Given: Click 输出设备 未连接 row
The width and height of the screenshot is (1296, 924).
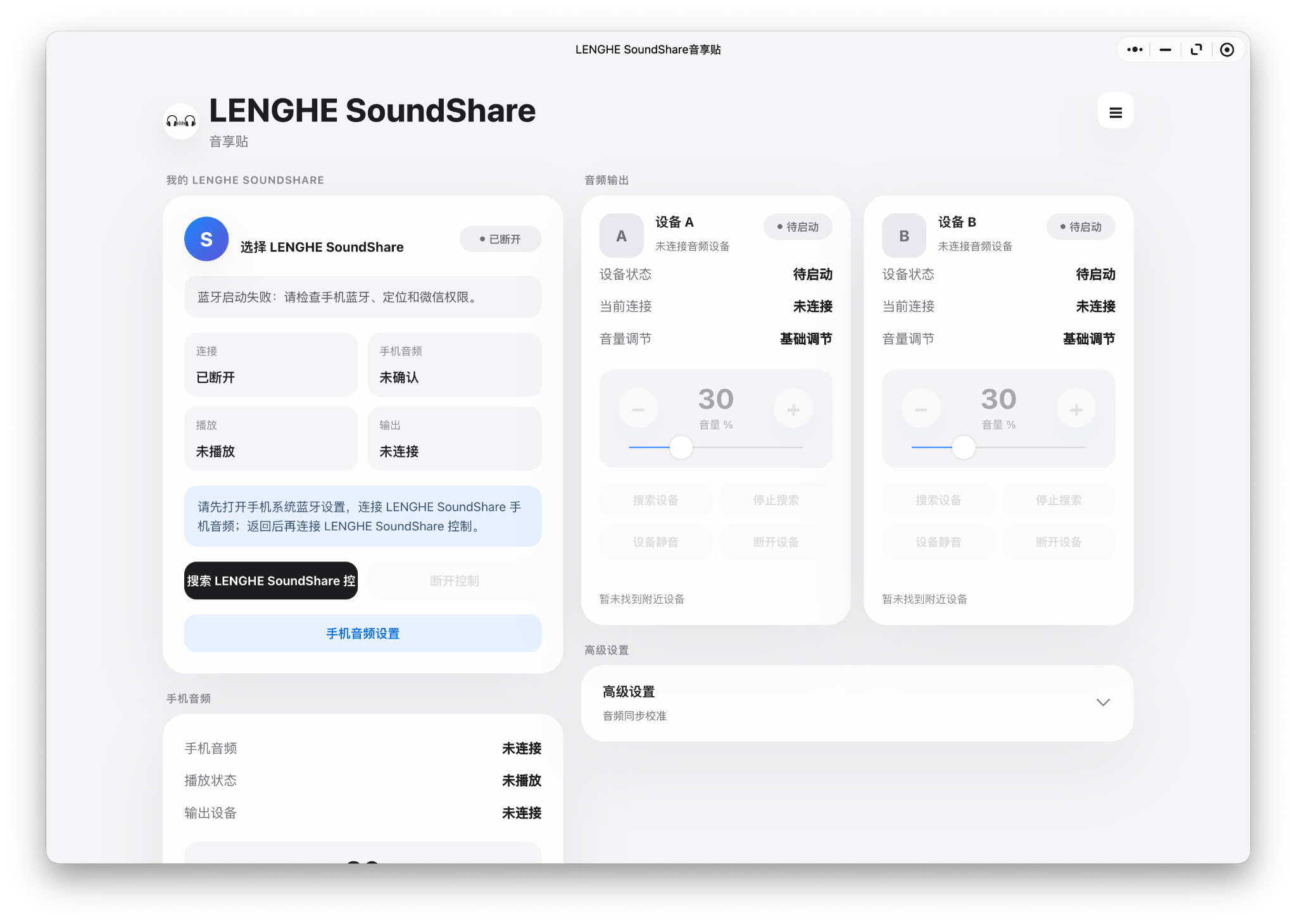Looking at the screenshot, I should [x=363, y=813].
